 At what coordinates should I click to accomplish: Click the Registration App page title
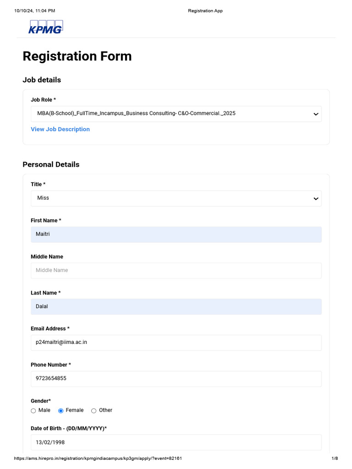(205, 11)
